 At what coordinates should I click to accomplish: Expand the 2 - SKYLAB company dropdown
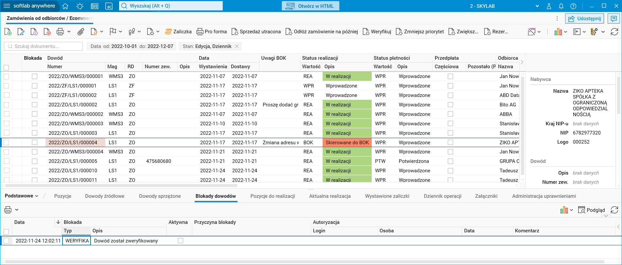(x=537, y=6)
